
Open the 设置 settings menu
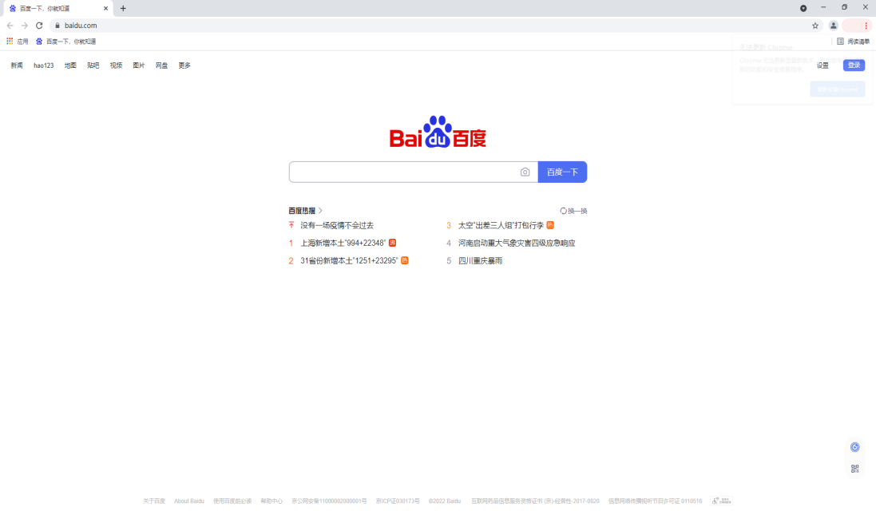pos(822,65)
